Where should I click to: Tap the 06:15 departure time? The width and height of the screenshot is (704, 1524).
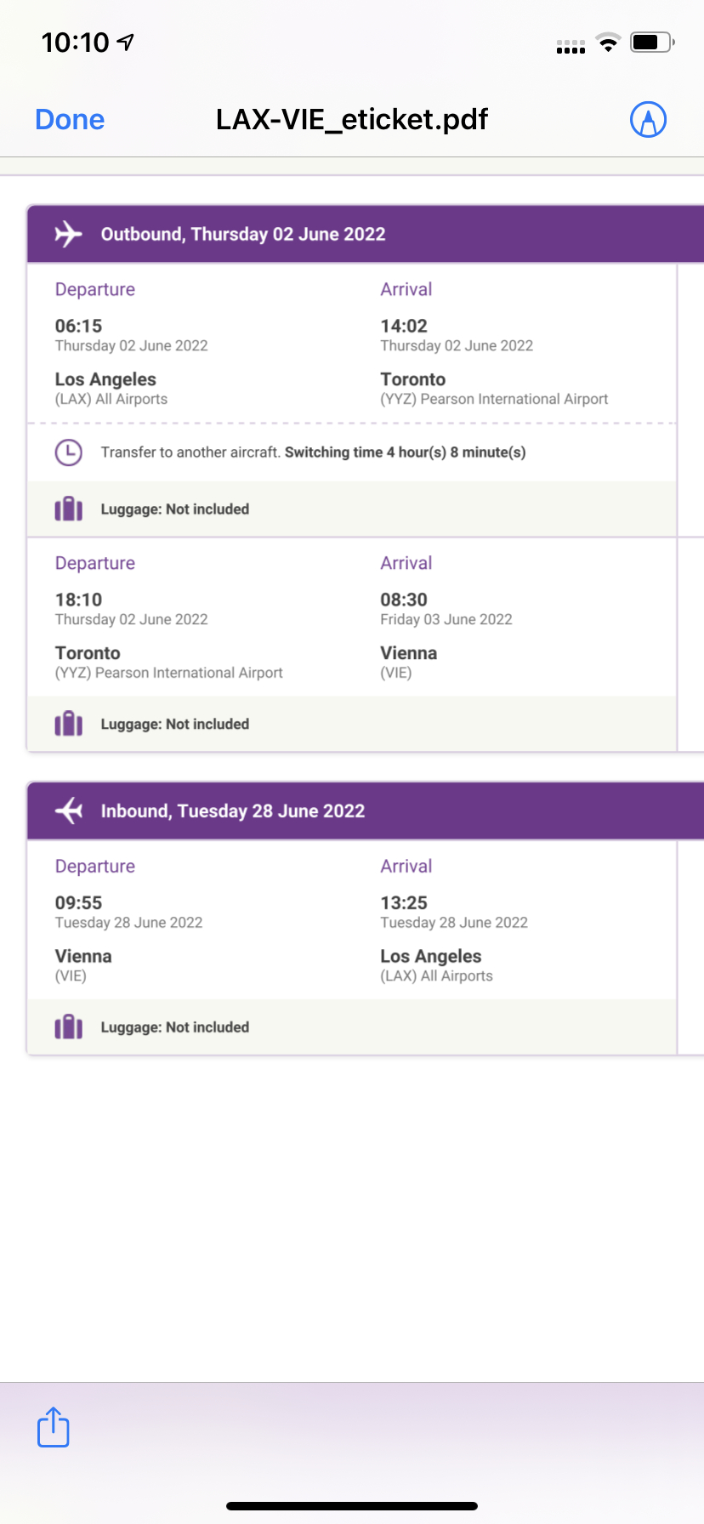(x=78, y=326)
